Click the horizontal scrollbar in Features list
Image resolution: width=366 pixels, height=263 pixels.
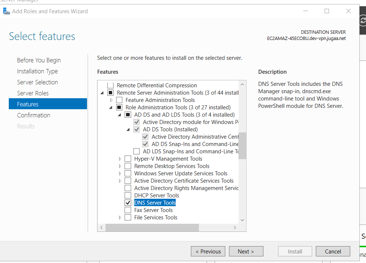coord(152,228)
